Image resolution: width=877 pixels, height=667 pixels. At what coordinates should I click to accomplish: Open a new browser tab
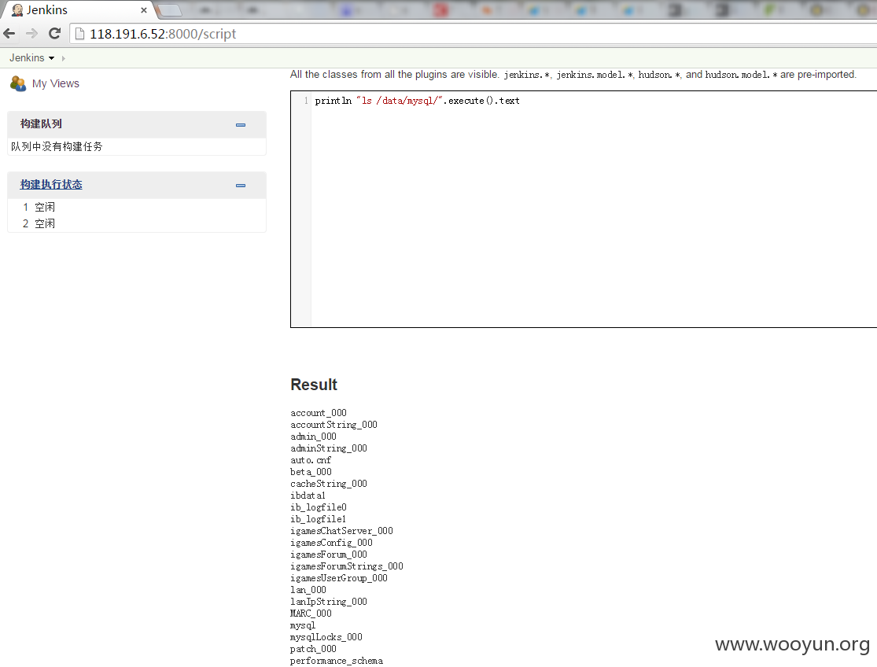coord(169,10)
